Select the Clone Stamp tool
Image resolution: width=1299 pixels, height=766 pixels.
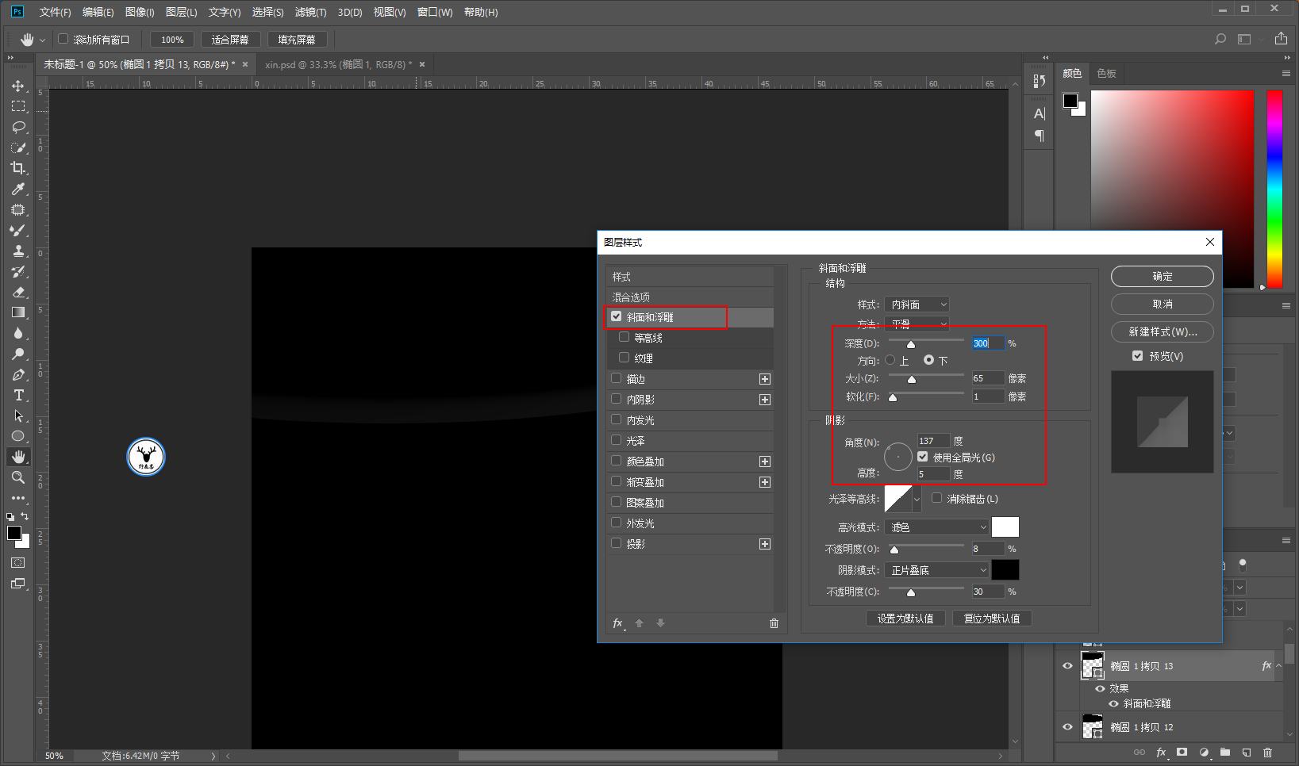(x=18, y=251)
